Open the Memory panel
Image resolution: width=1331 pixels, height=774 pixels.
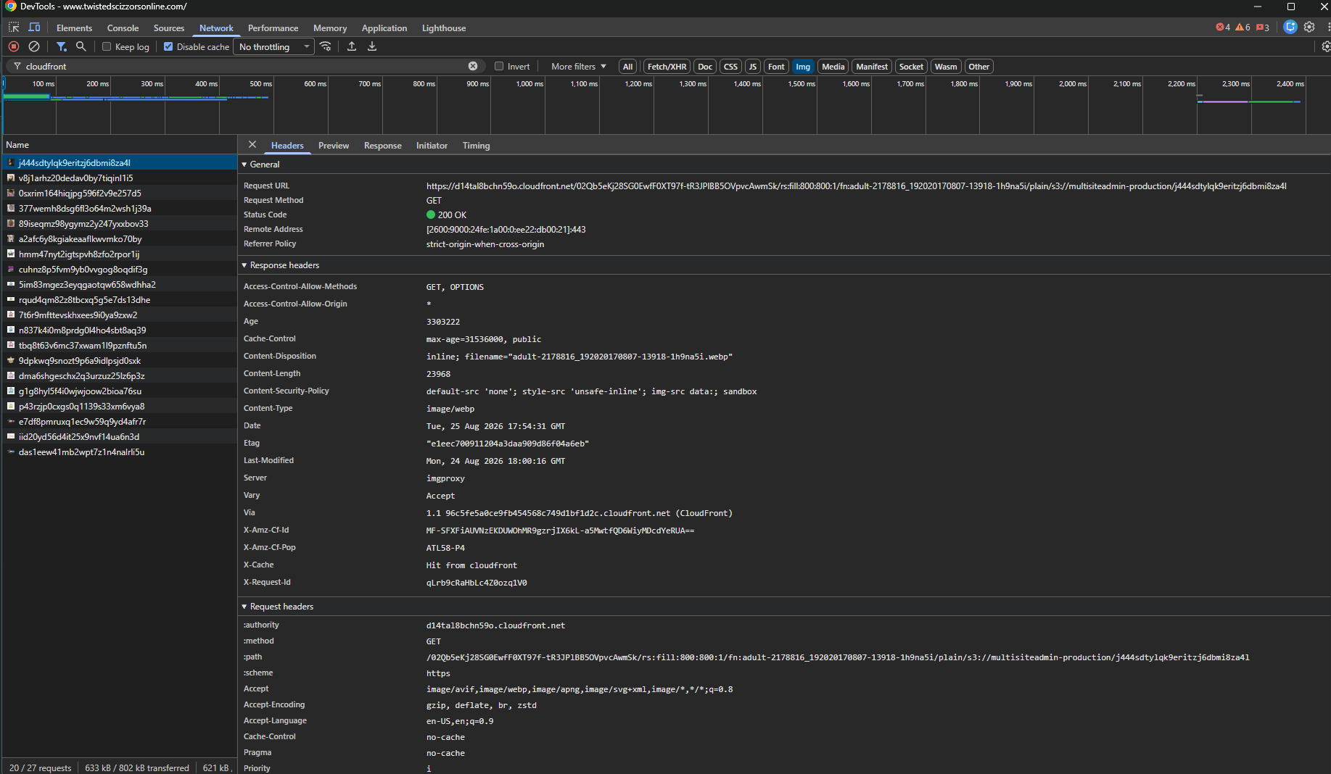pos(330,28)
